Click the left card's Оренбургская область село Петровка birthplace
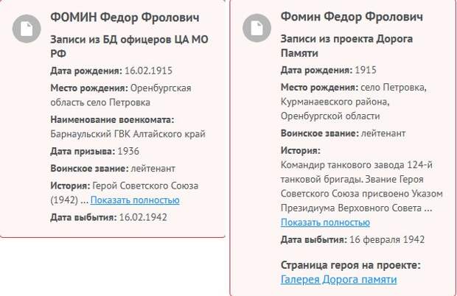 [121, 95]
